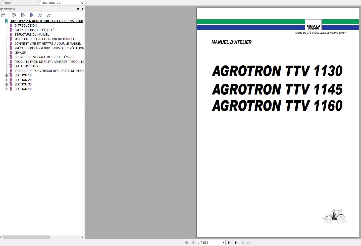
Task: Expand the SECTION 40 bookmark
Action: click(7, 89)
